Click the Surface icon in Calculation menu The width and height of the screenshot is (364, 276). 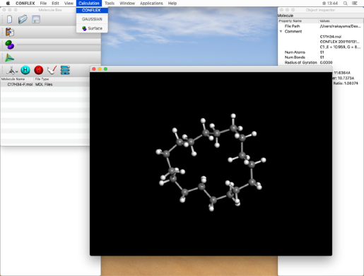click(x=84, y=28)
